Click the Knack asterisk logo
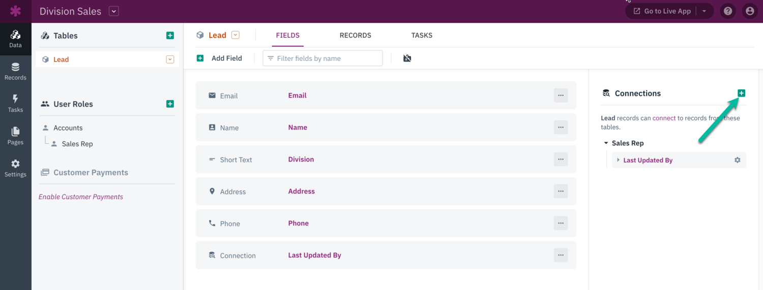This screenshot has width=763, height=290. click(x=16, y=11)
